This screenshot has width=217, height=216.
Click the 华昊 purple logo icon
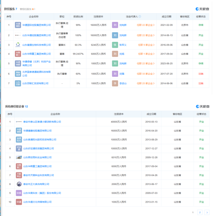(19, 193)
